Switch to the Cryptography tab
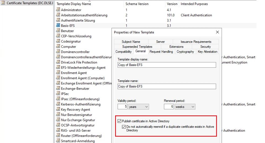265x143 pixels. [185, 52]
